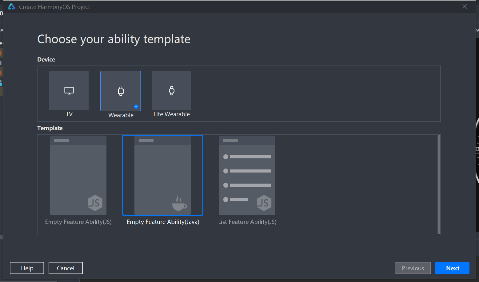This screenshot has height=282, width=479.
Task: Click the Wearable watch icon
Action: tap(121, 91)
